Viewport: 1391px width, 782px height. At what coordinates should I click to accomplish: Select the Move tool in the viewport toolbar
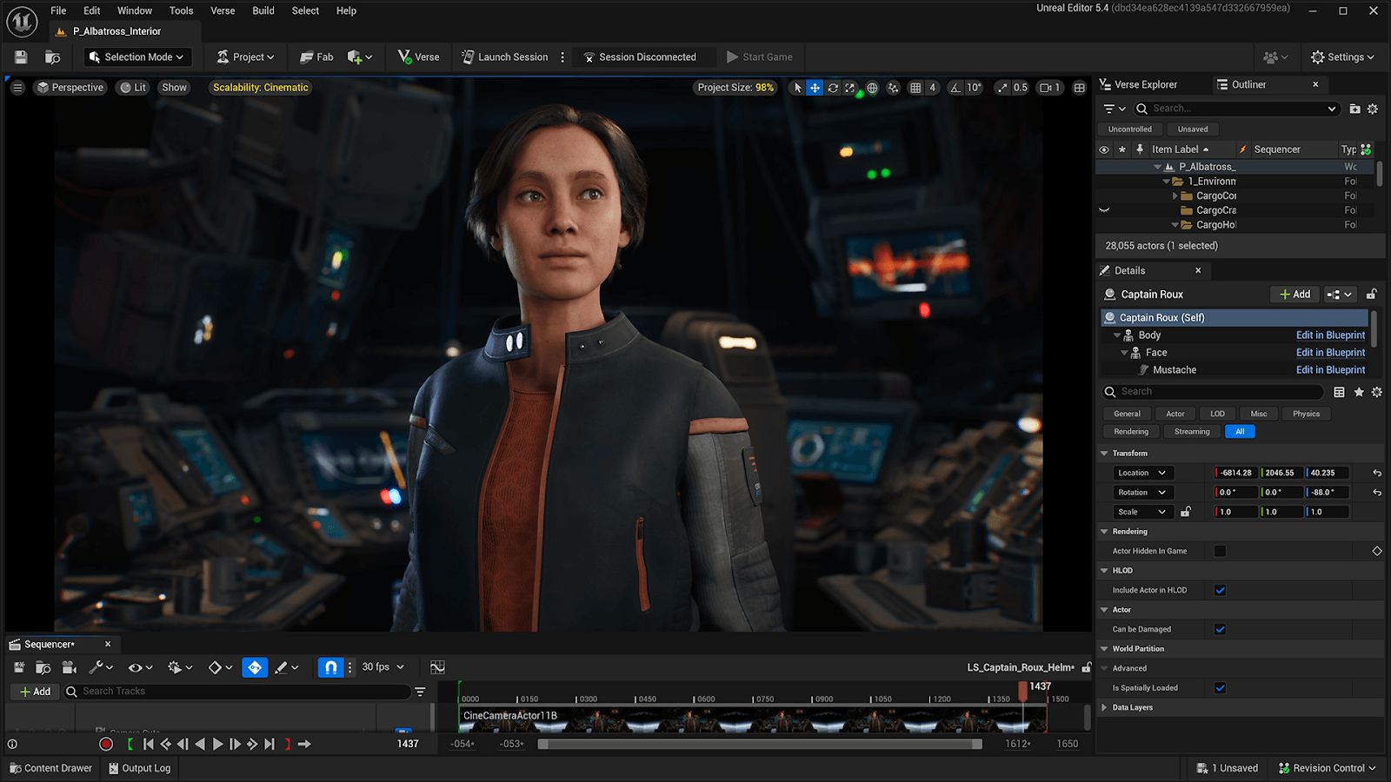tap(814, 87)
